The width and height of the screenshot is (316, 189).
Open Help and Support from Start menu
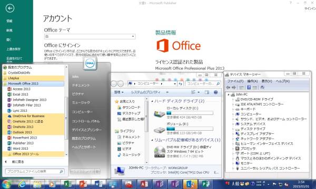pyautogui.click(x=84, y=147)
